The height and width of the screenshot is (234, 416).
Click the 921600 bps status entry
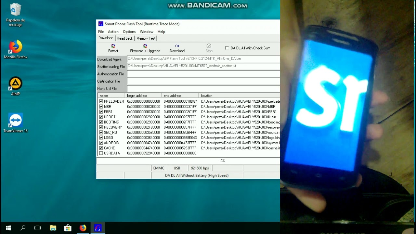pyautogui.click(x=200, y=168)
